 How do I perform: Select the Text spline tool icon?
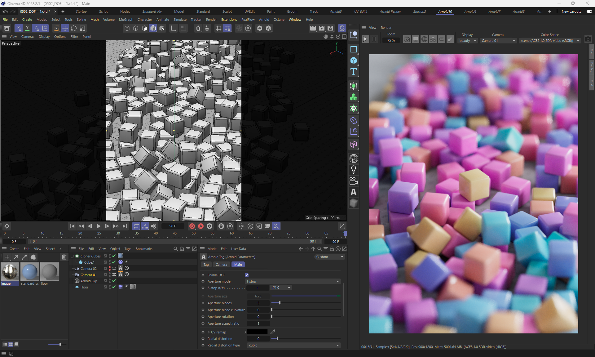[354, 72]
